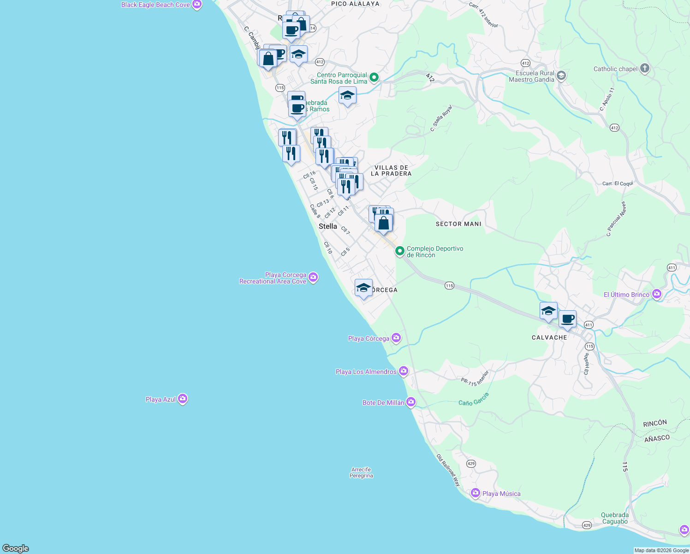
Task: Click the Centro Parroquial Santa Rosa de Lima marker
Action: pyautogui.click(x=373, y=78)
